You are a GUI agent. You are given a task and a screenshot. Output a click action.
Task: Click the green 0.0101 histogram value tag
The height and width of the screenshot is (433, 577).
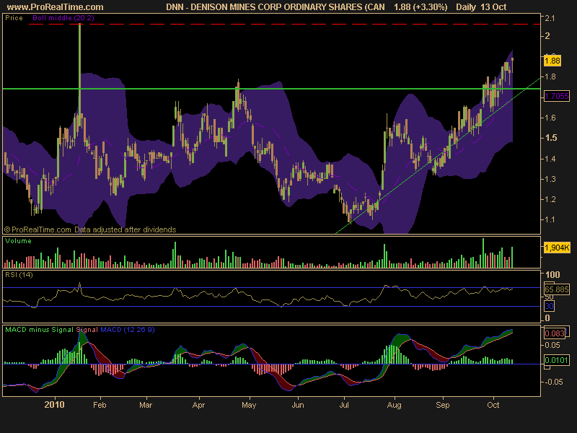(557, 359)
